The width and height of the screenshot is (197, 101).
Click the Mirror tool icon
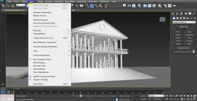tap(129, 6)
